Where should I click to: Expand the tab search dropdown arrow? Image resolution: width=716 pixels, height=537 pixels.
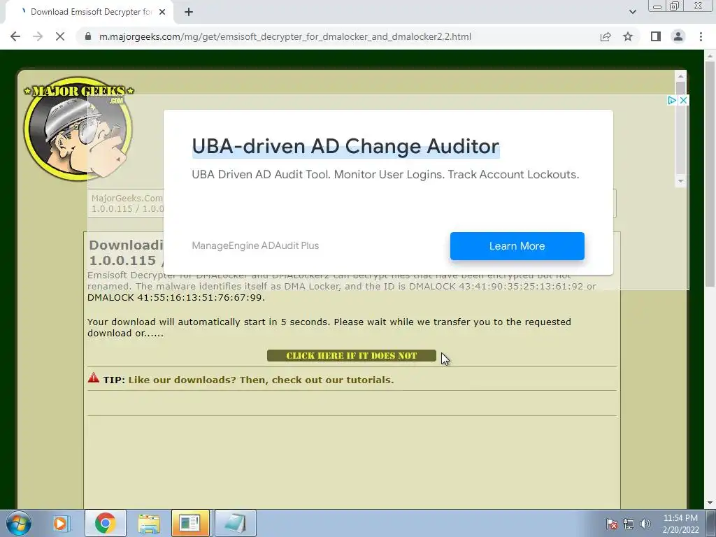pos(632,12)
